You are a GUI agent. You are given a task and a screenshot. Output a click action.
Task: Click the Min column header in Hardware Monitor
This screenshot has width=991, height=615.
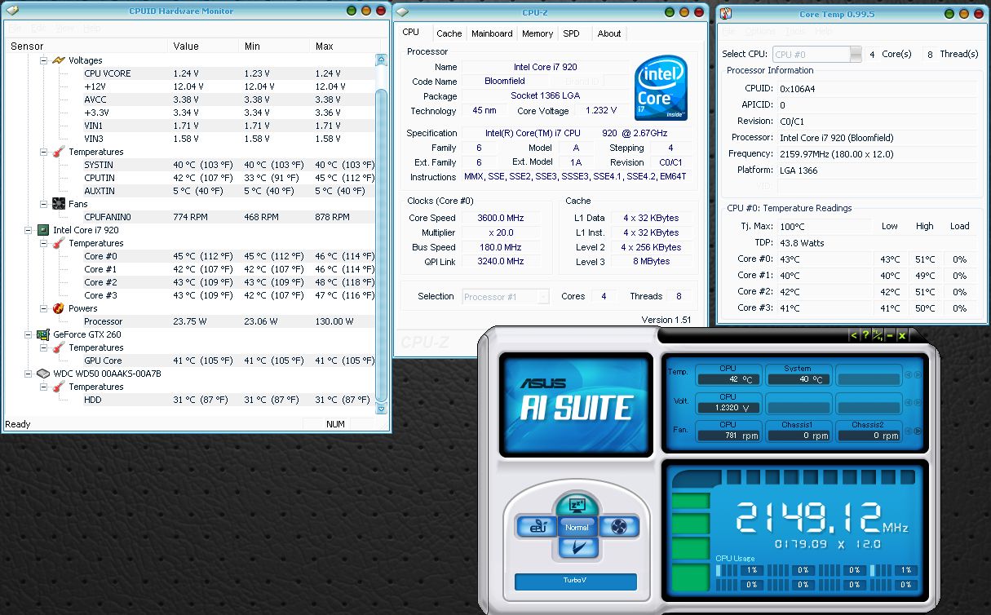click(x=275, y=46)
